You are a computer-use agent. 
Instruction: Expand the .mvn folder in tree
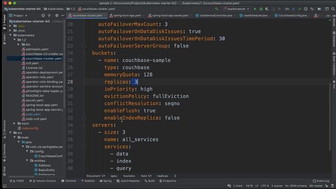pyautogui.click(x=10, y=30)
